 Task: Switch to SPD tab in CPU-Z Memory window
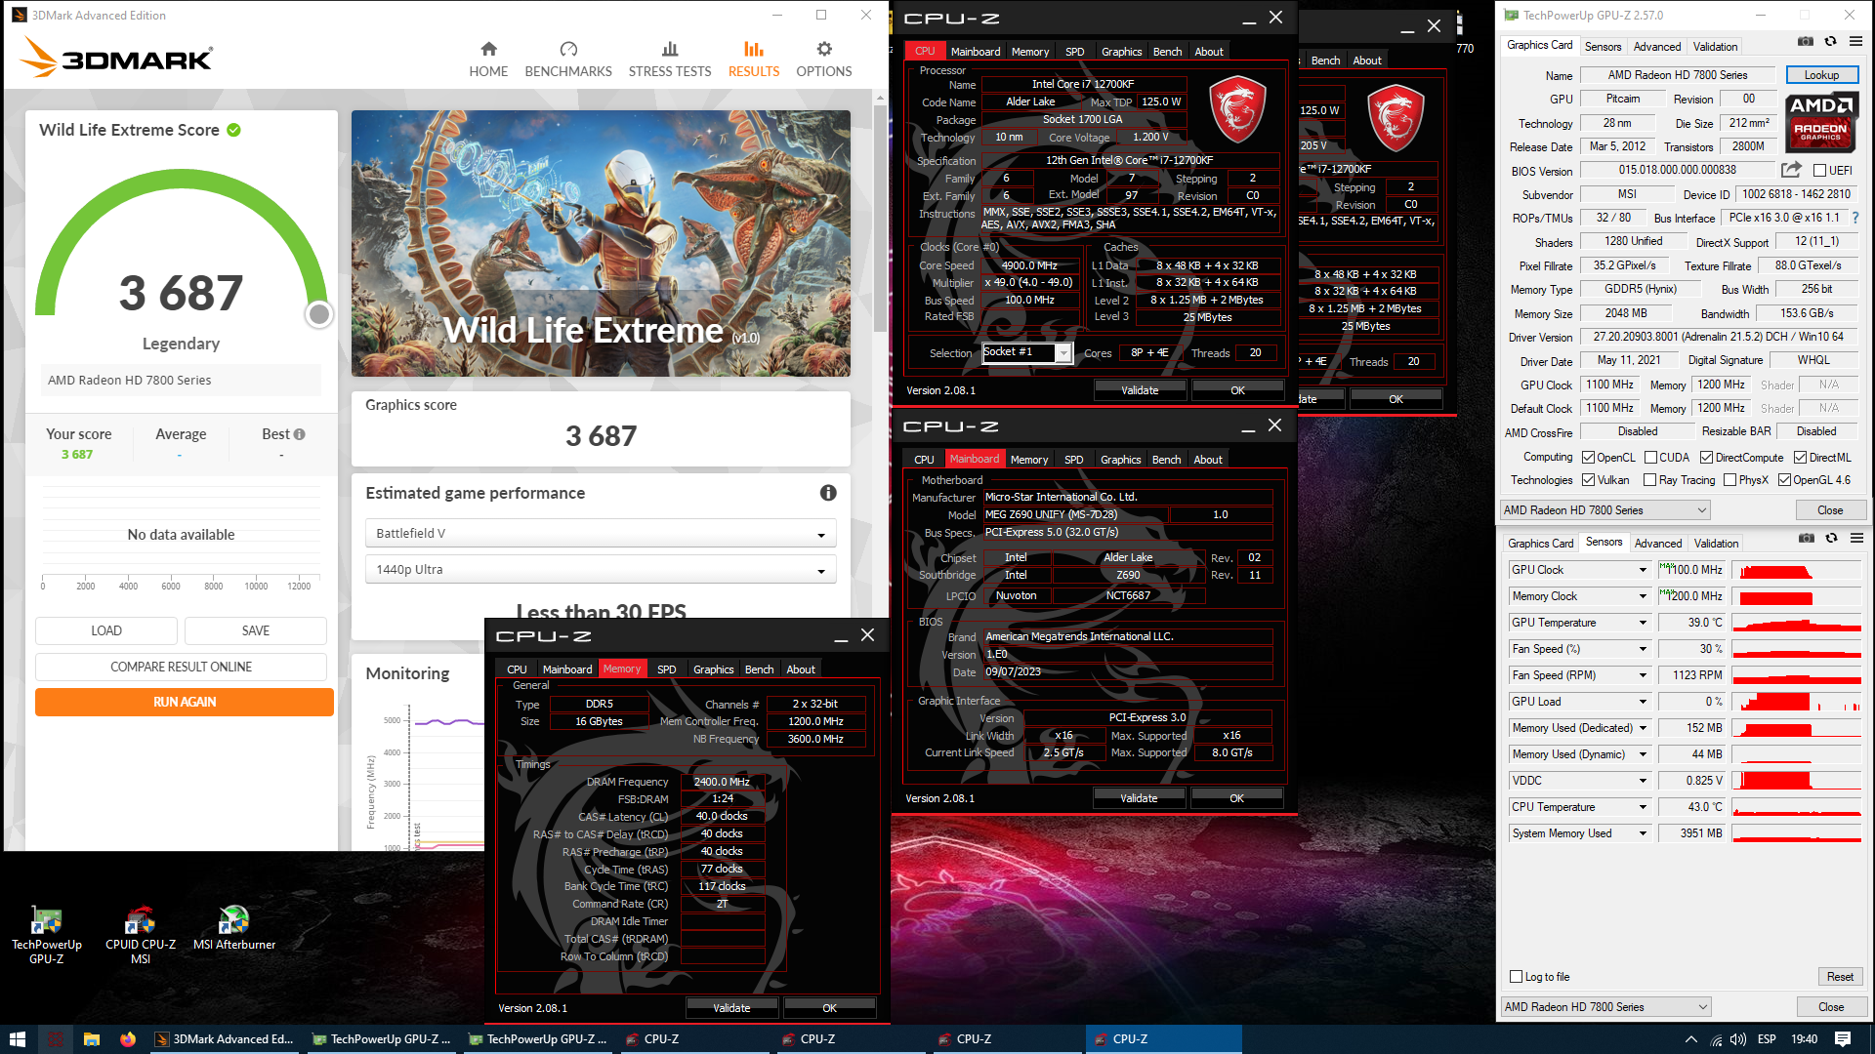point(666,669)
